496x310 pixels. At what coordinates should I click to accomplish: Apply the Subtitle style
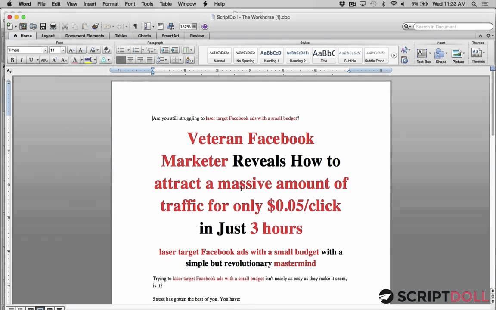(x=350, y=56)
